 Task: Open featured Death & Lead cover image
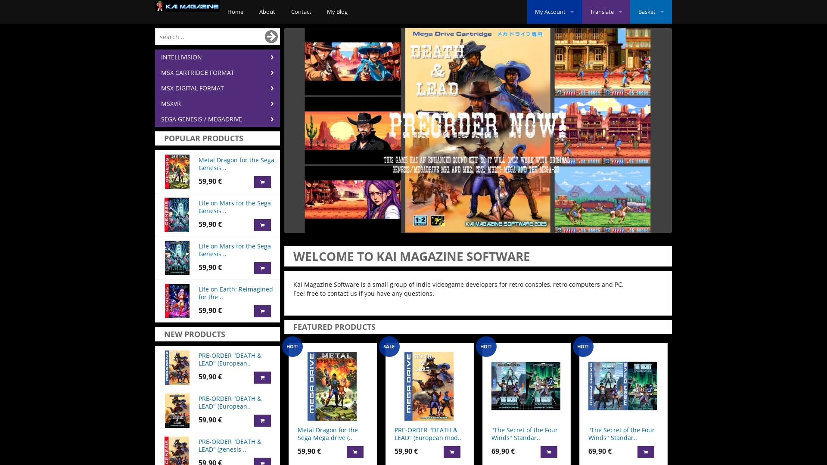[x=429, y=386]
